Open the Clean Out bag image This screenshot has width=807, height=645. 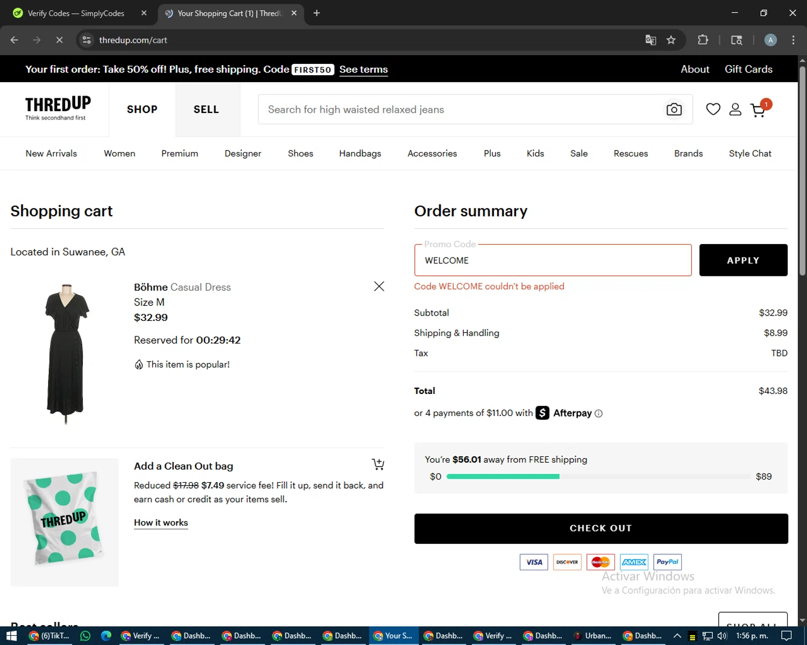point(65,522)
